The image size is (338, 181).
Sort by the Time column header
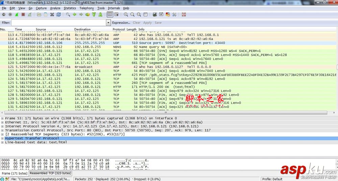click(x=18, y=29)
